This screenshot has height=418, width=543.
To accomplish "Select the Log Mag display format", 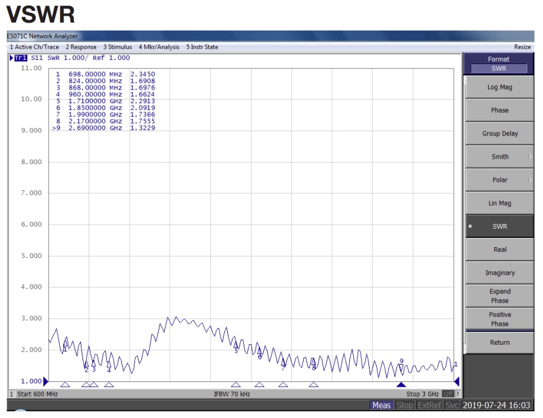I will pyautogui.click(x=499, y=87).
